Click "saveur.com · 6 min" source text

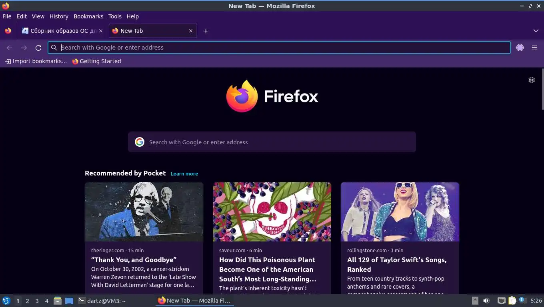(x=240, y=250)
